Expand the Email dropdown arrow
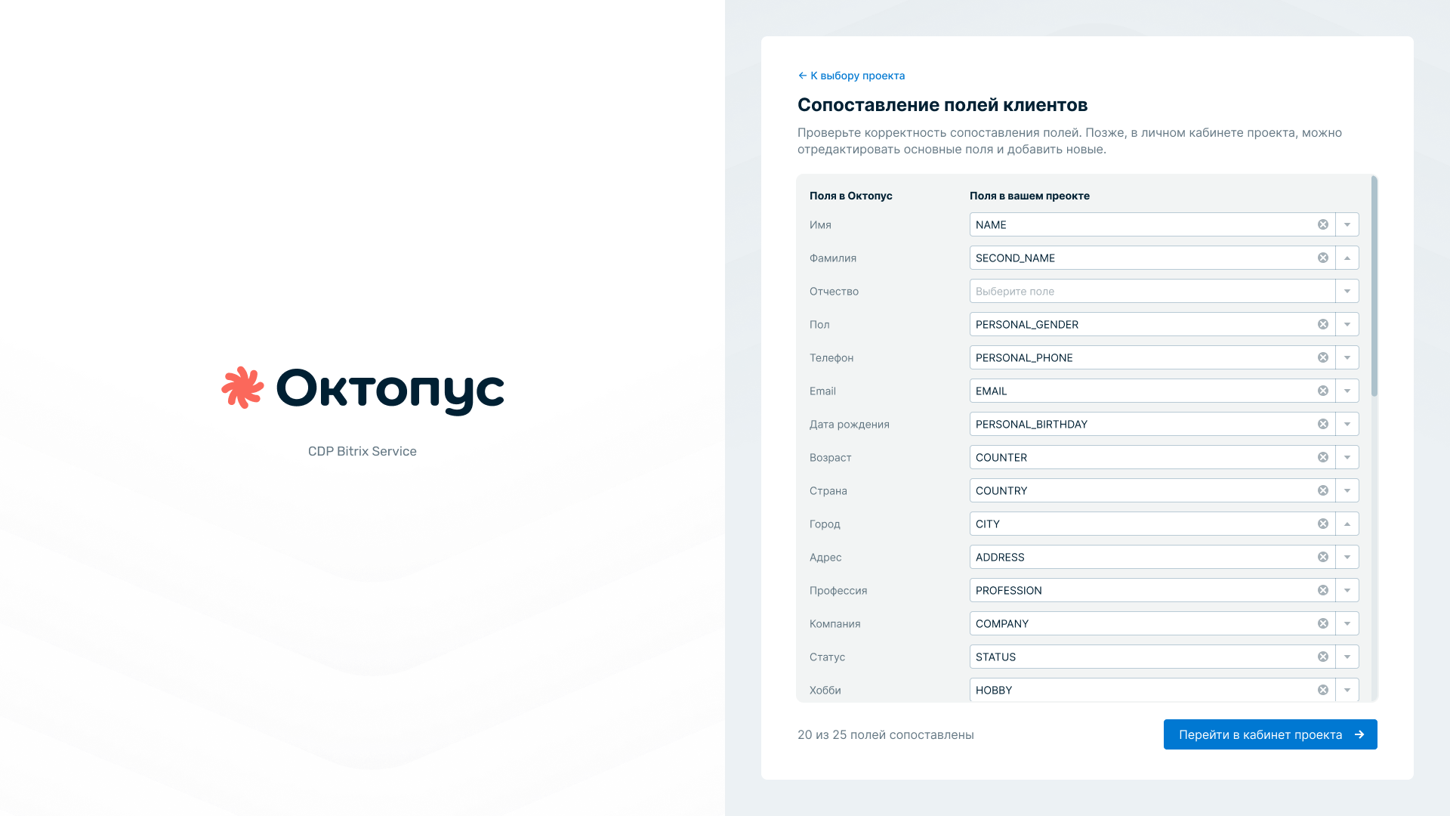 pos(1347,391)
